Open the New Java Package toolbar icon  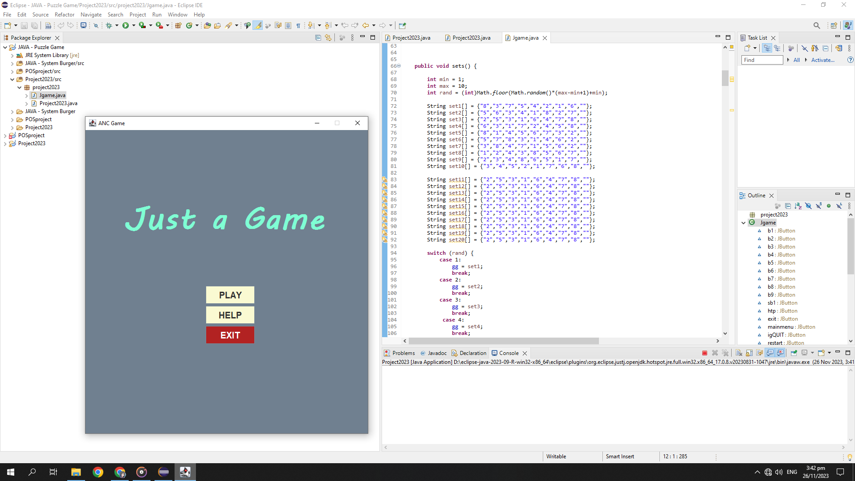(x=178, y=25)
